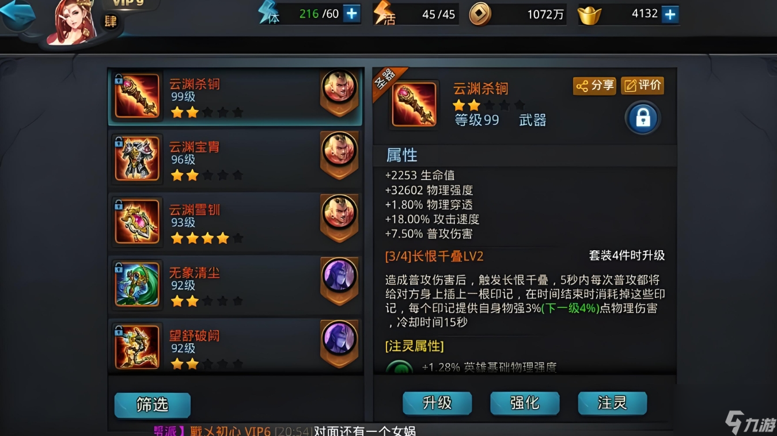The height and width of the screenshot is (436, 777).
Task: Click the 云渊杀锏 weapon thumbnail in details
Action: point(414,104)
